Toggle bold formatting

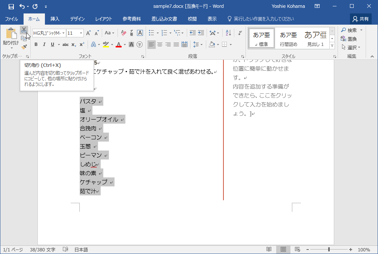[x=36, y=44]
